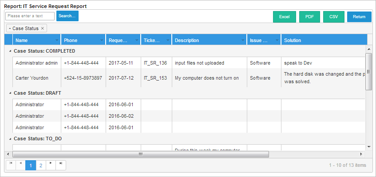
Task: Go to the first page
Action: (11, 165)
